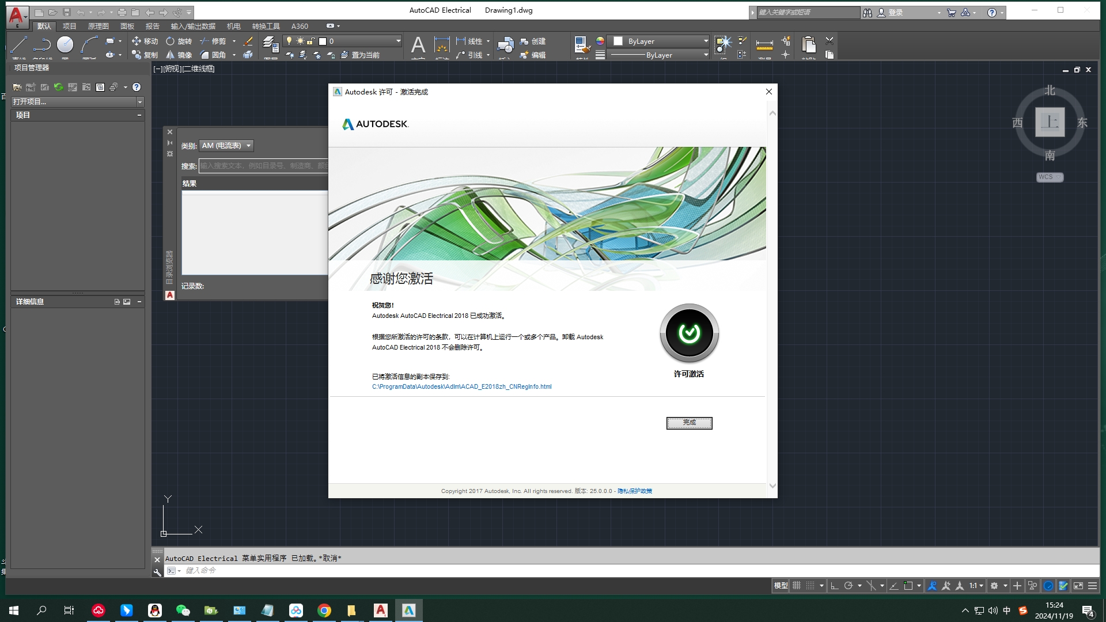Click the Measure ruler icon
This screenshot has height=622, width=1106.
coord(764,44)
